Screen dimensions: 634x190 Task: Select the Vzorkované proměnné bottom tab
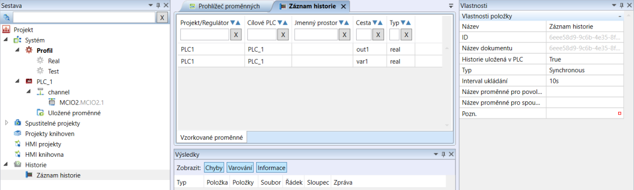coord(212,137)
